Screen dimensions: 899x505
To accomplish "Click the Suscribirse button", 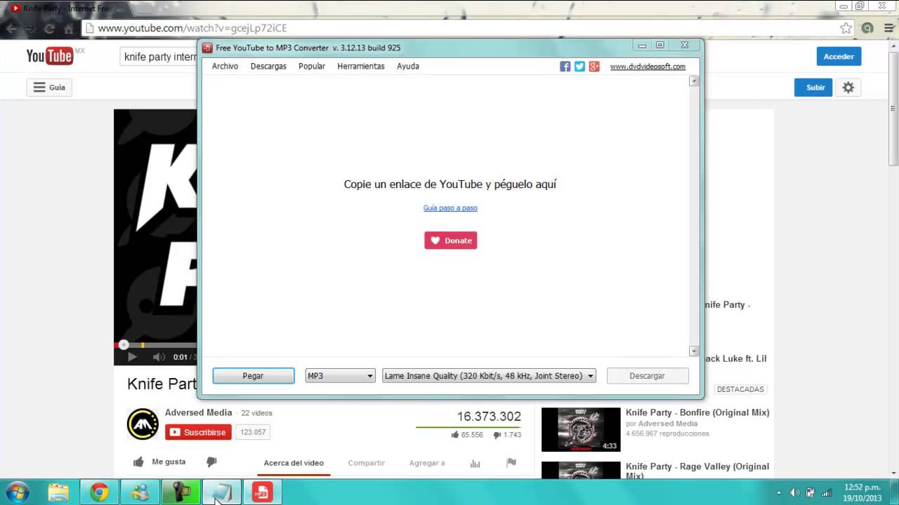I will [x=198, y=432].
